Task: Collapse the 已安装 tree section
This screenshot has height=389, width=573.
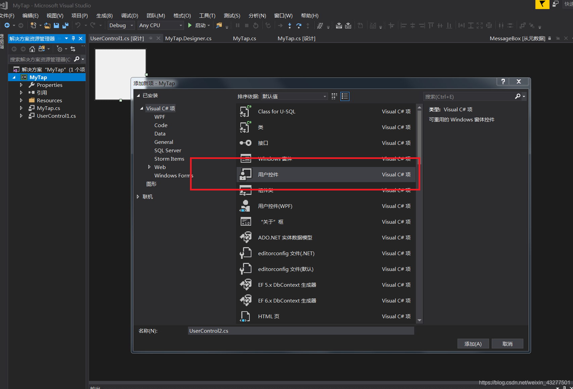Action: click(138, 96)
